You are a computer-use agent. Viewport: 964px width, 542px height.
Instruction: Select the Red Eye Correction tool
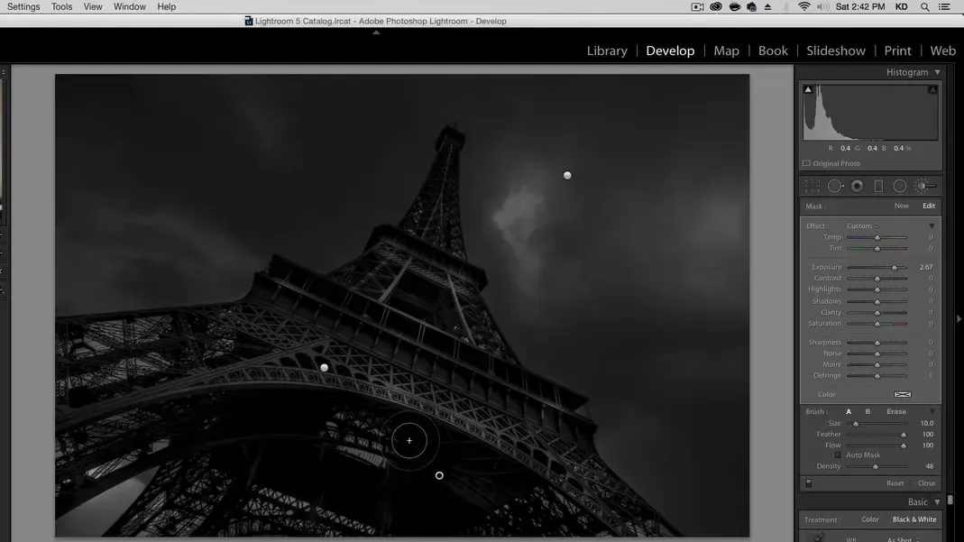click(x=857, y=186)
